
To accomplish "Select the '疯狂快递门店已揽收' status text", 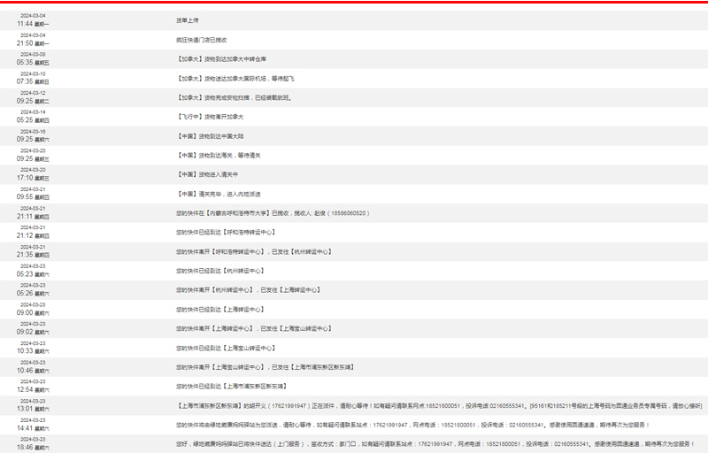I will click(x=202, y=40).
